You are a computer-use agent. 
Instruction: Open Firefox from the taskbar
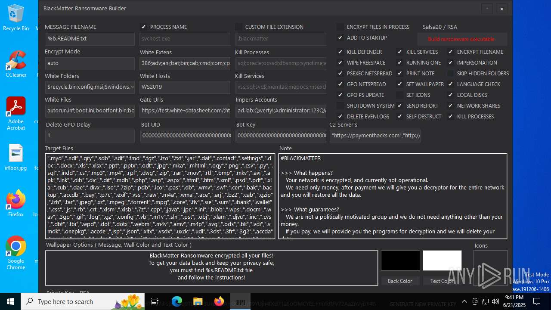pyautogui.click(x=219, y=301)
